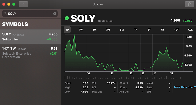Click the Vol value 82.77K

(111, 83)
